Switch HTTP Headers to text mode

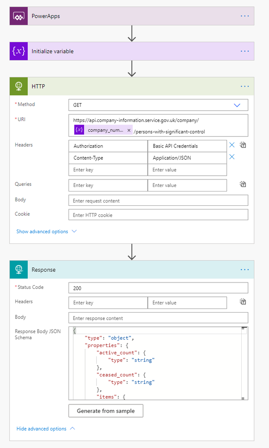[243, 145]
